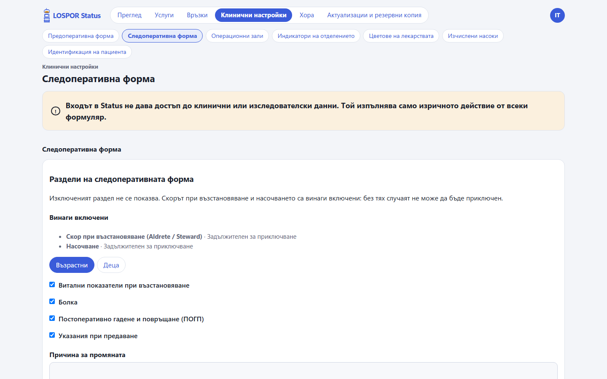Open Идентификация на пациента sub-tab
The width and height of the screenshot is (607, 379).
87,52
